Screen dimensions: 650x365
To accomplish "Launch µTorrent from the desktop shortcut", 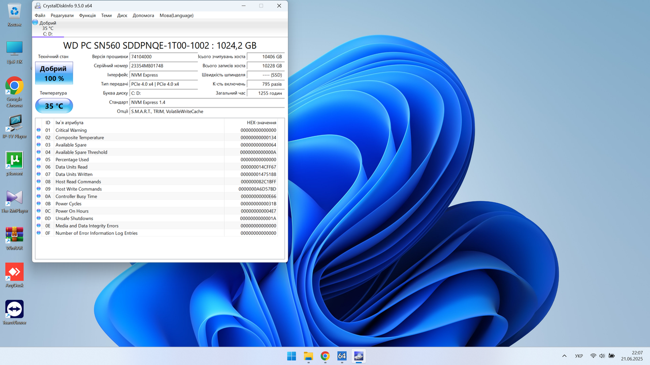I will (x=14, y=164).
